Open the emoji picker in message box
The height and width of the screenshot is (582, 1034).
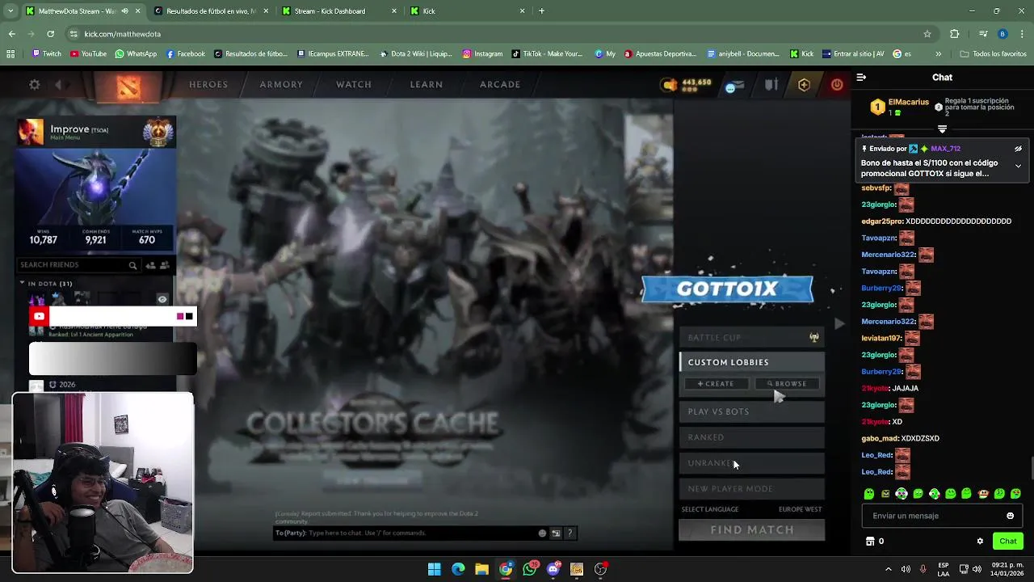coord(1010,516)
